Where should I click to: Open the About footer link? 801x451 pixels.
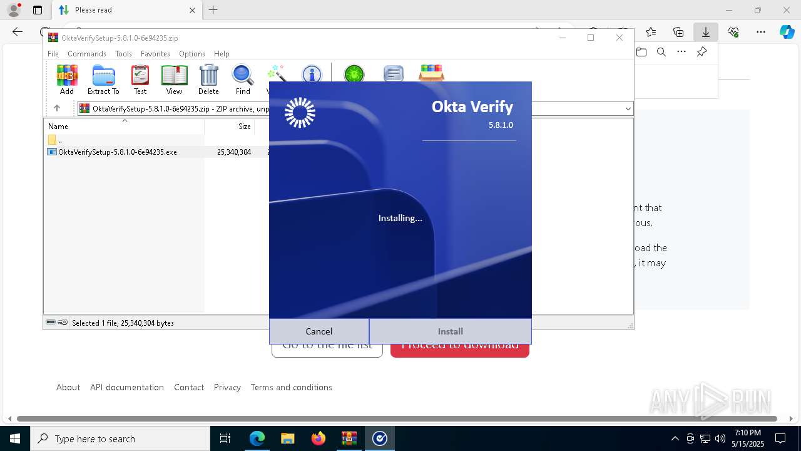click(x=68, y=387)
